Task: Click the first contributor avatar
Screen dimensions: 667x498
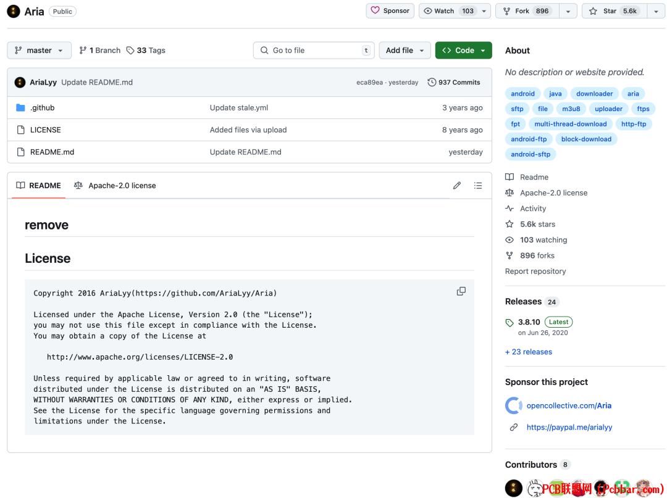Action: (x=514, y=489)
